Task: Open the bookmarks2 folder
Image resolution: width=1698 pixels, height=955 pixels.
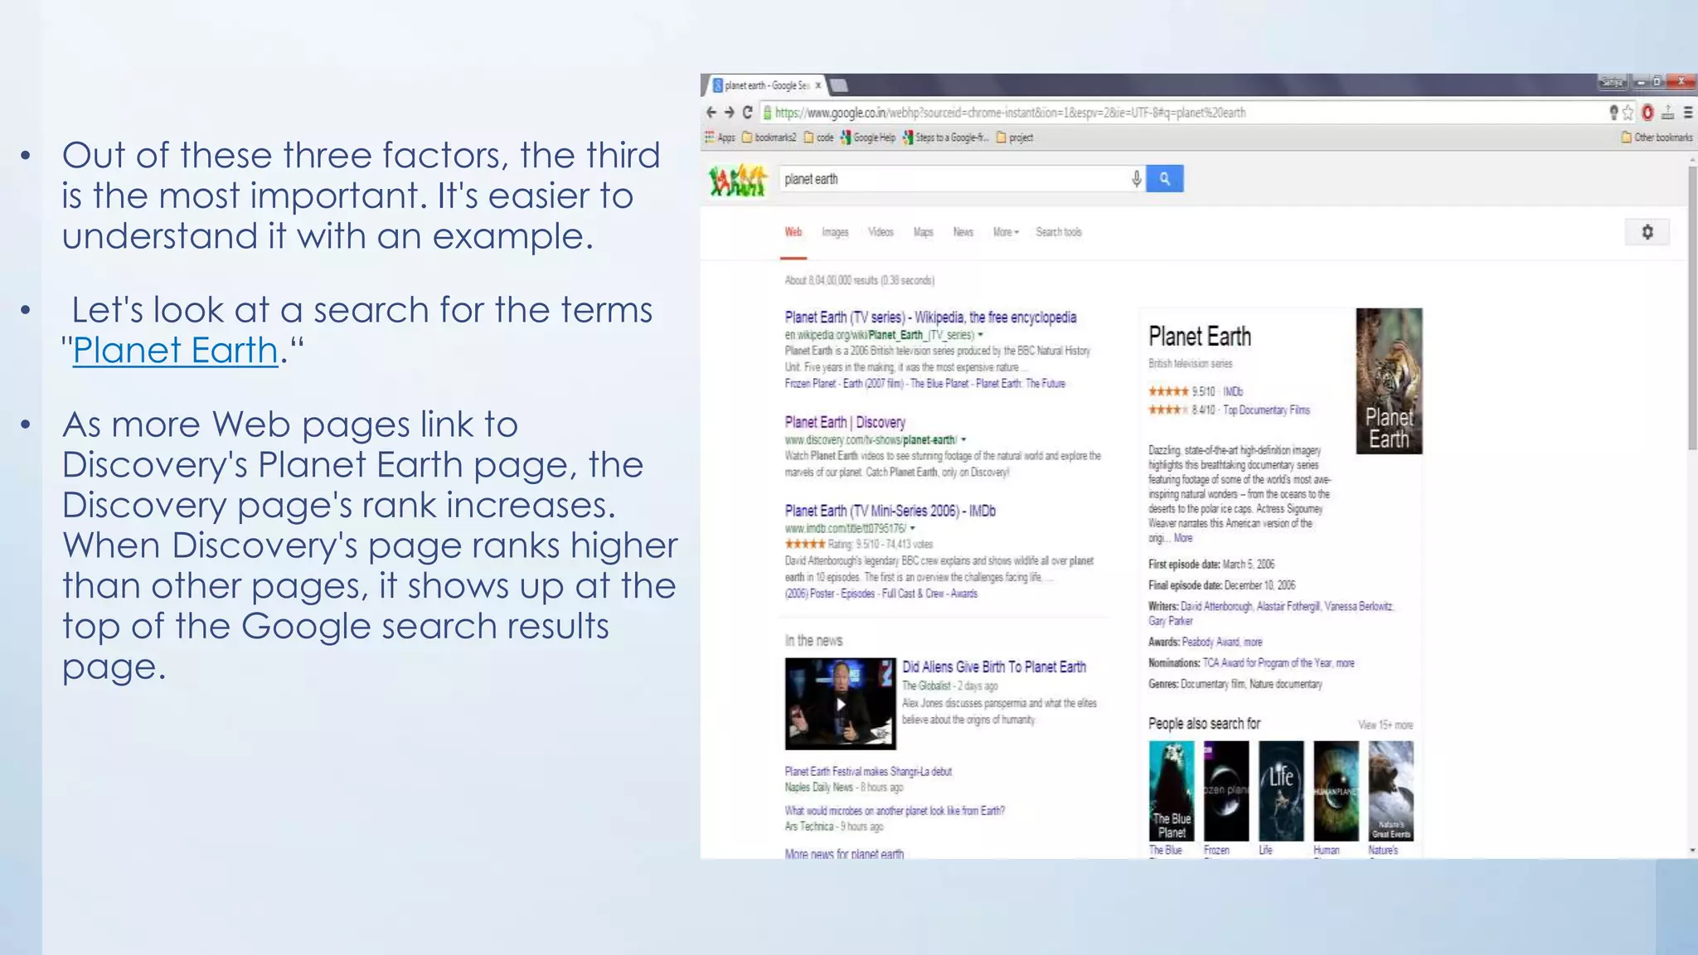Action: pyautogui.click(x=769, y=138)
